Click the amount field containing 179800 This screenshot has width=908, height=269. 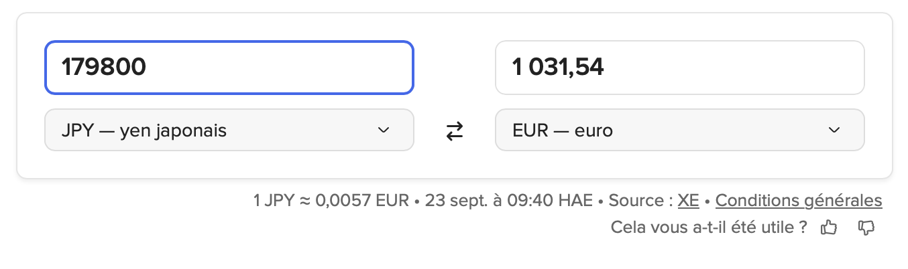coord(229,68)
